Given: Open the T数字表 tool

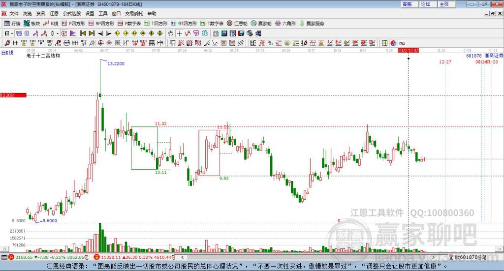Looking at the screenshot, I should coord(212,24).
